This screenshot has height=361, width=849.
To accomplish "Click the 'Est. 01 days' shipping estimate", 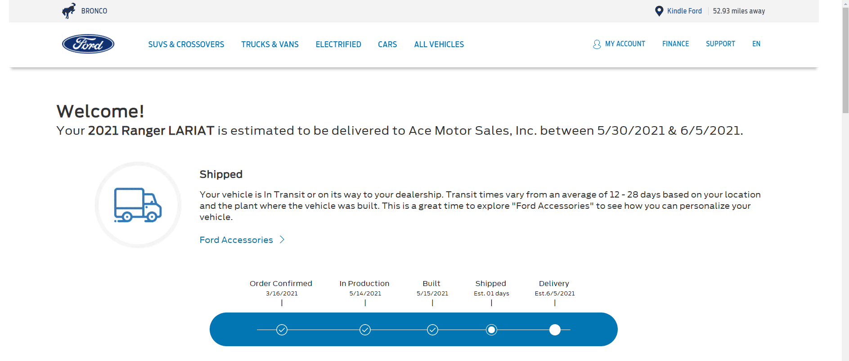I will point(491,294).
